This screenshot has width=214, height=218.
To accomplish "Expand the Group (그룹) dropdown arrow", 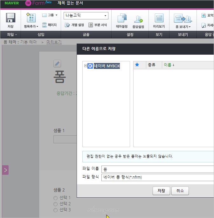I will pos(56,15).
